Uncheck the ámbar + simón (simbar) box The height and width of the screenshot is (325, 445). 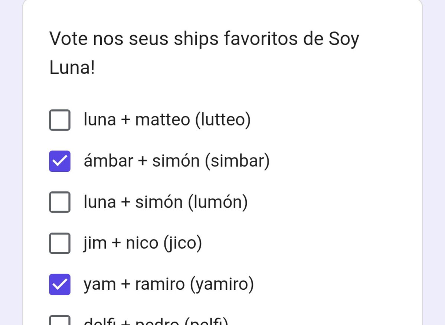(60, 161)
